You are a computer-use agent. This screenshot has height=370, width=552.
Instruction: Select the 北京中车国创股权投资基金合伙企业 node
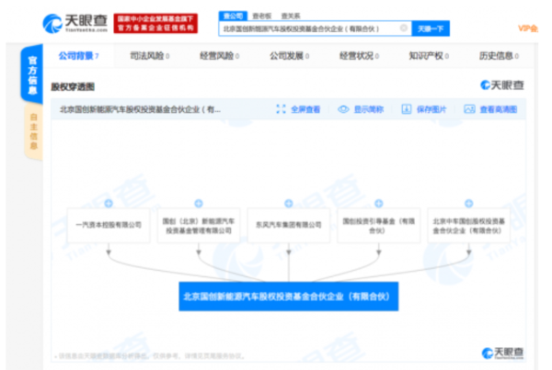point(468,225)
